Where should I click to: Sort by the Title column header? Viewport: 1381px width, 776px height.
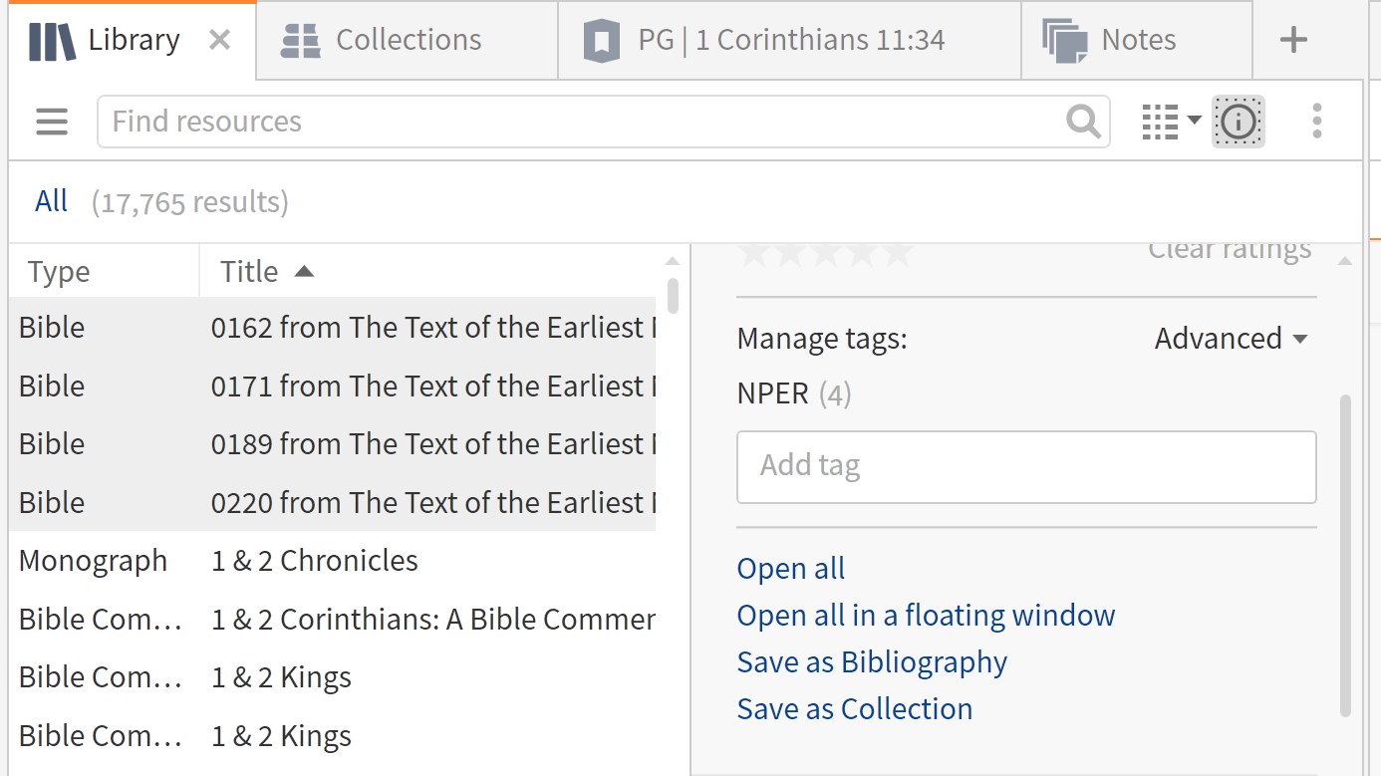click(249, 272)
